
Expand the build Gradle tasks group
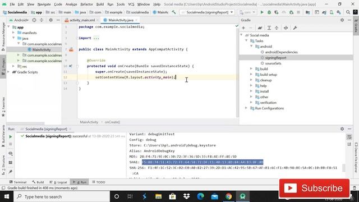coord(251,68)
